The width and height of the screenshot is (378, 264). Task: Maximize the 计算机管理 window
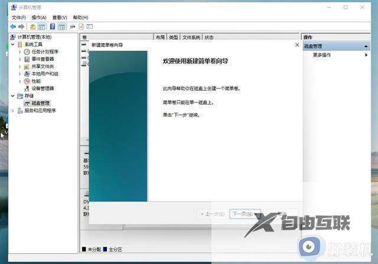click(x=346, y=8)
